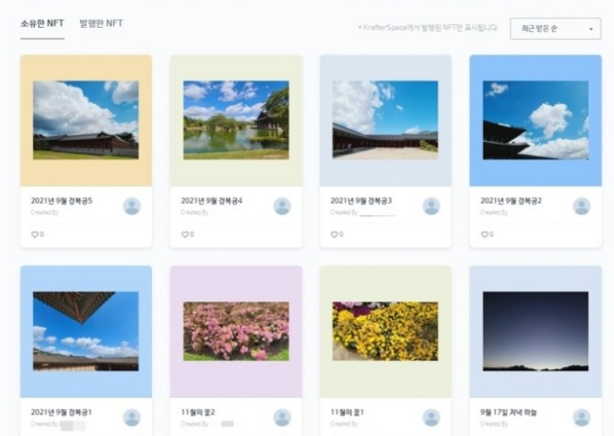The width and height of the screenshot is (614, 436).
Task: Open the creator avatar on 2021년 9월 경복궁2
Action: click(582, 206)
